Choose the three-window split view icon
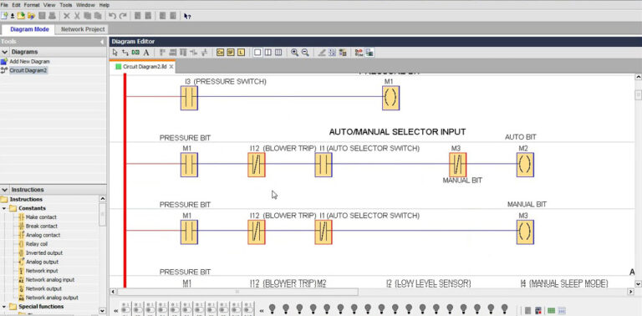The image size is (642, 316). coord(278,53)
